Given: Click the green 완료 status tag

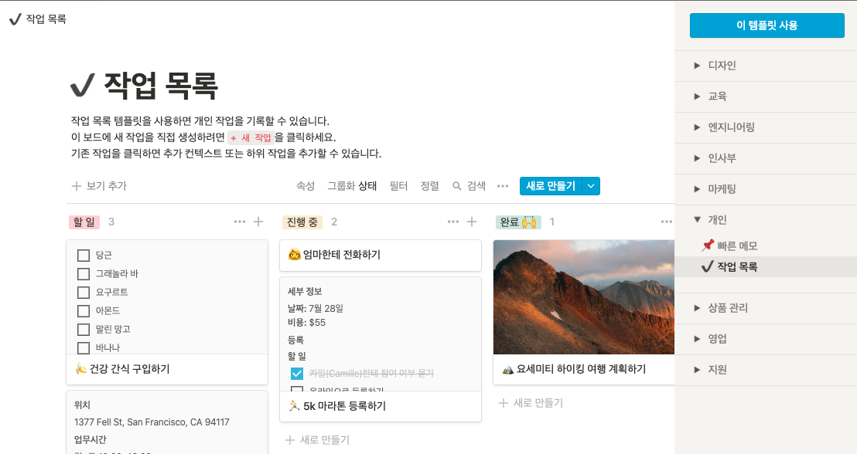Looking at the screenshot, I should click(x=518, y=222).
